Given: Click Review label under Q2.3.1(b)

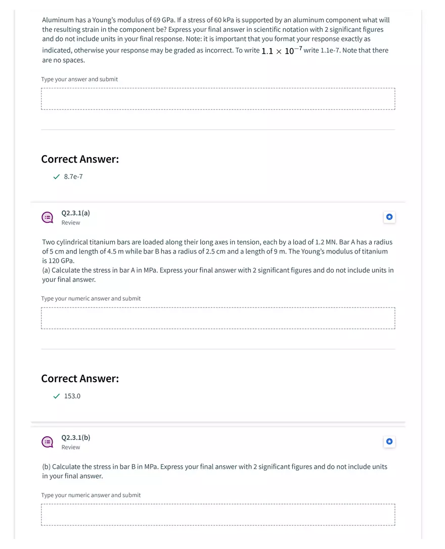Looking at the screenshot, I should (x=71, y=447).
